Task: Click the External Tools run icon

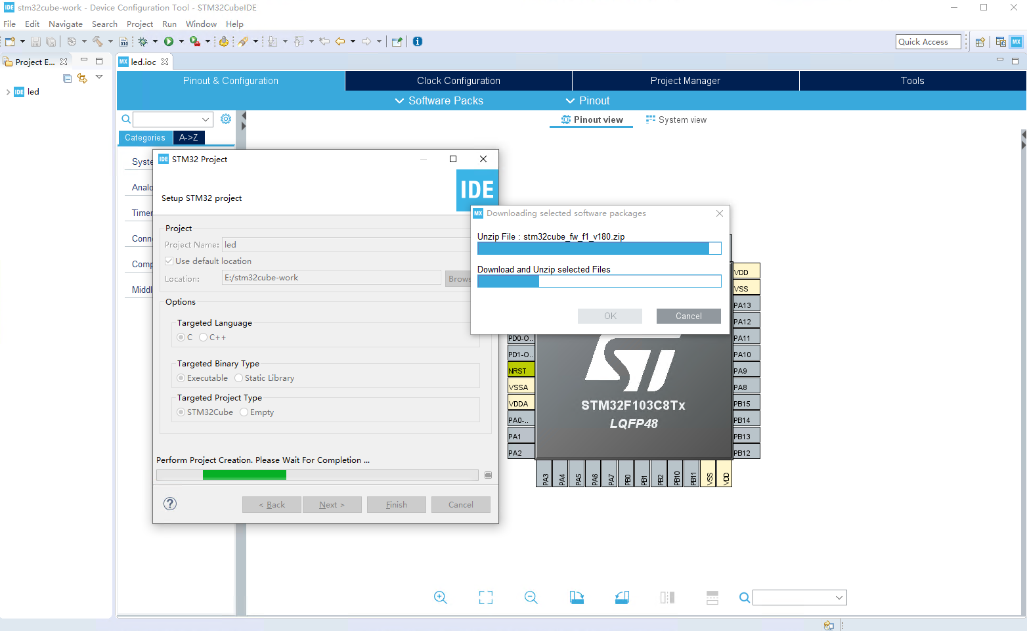Action: 195,41
